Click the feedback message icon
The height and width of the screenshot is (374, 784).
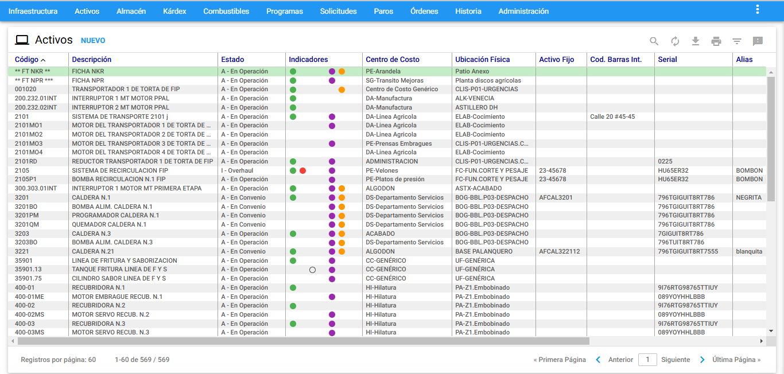758,41
